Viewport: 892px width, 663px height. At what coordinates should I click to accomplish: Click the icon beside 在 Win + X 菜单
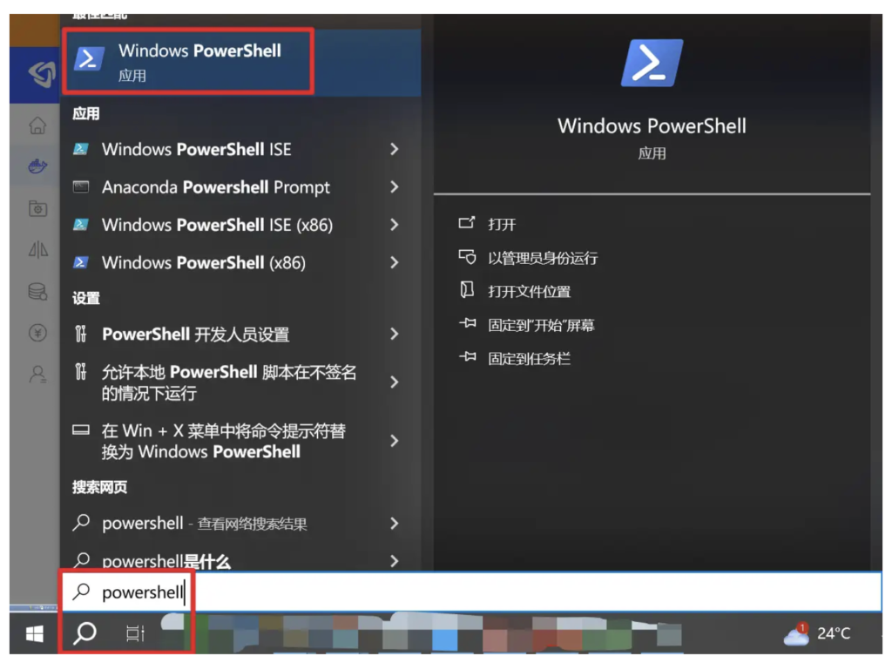tap(81, 430)
